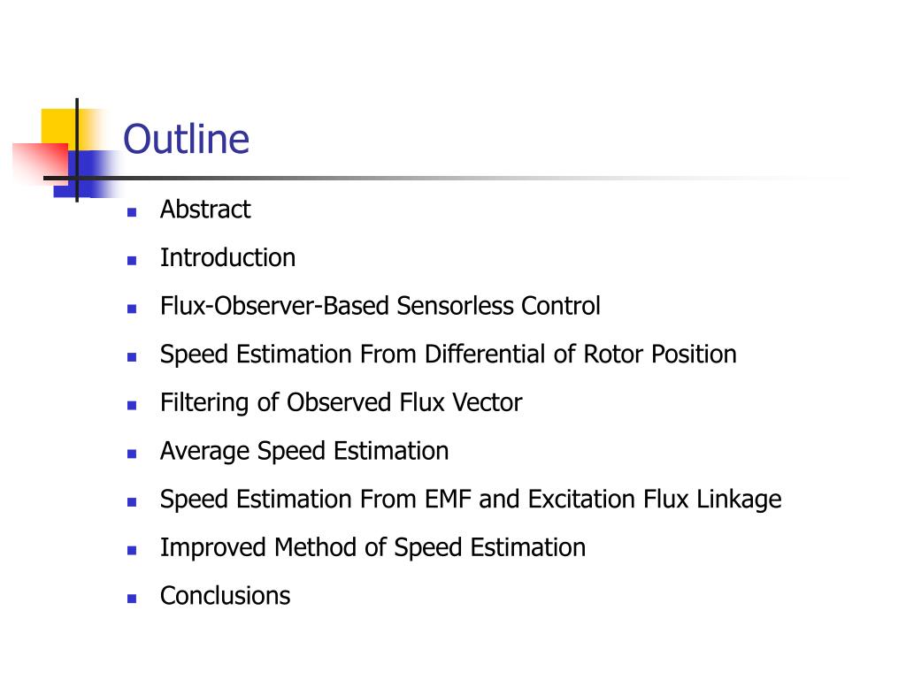The image size is (906, 679).
Task: Select Speed Estimation From EMF line
Action: tap(471, 499)
